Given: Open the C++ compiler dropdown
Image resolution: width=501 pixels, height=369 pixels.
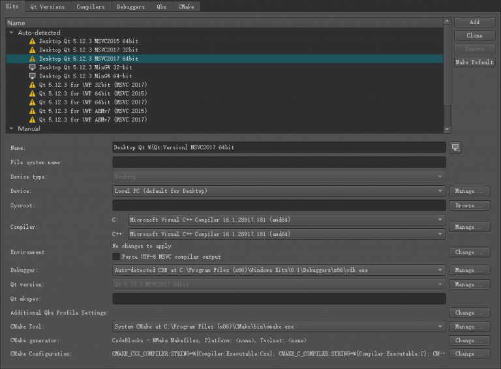Looking at the screenshot, I should (x=286, y=234).
